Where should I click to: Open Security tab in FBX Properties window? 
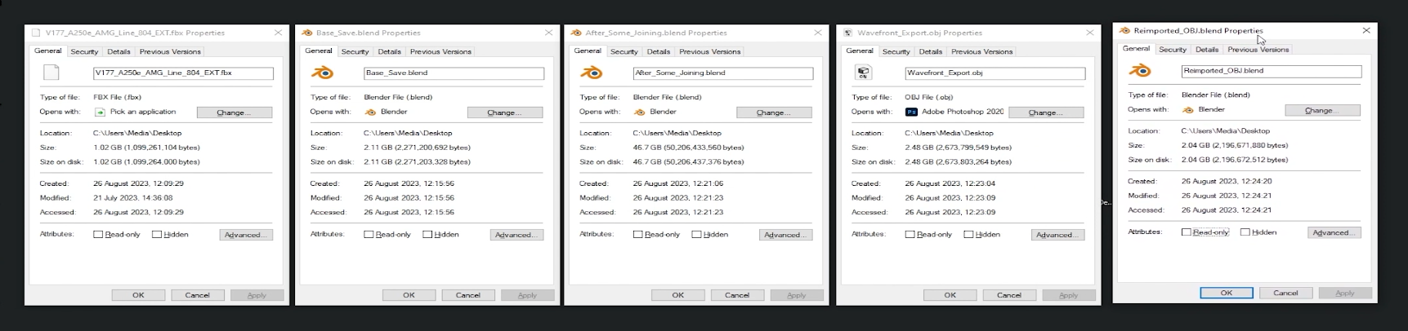(x=84, y=51)
